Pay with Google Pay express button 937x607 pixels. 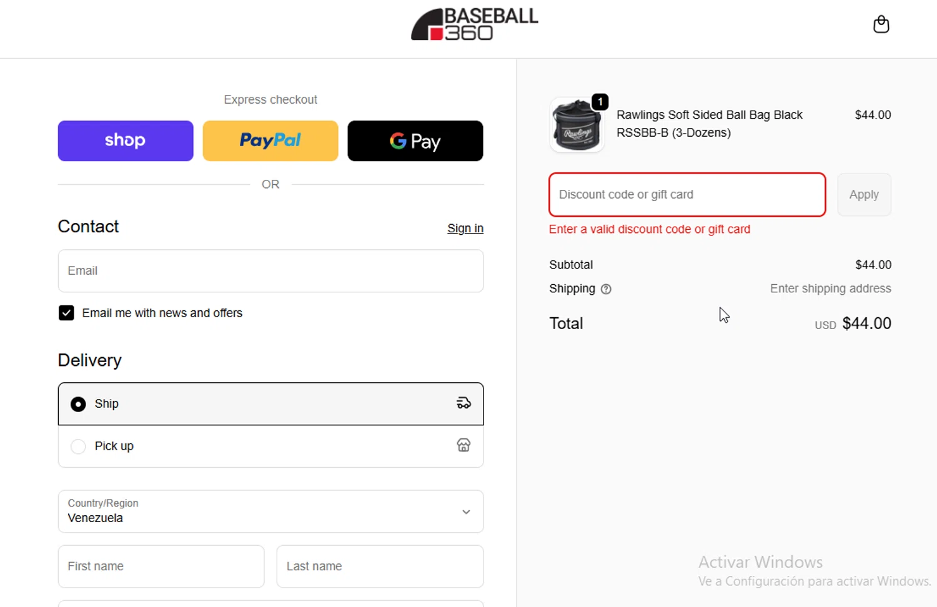[x=415, y=141]
